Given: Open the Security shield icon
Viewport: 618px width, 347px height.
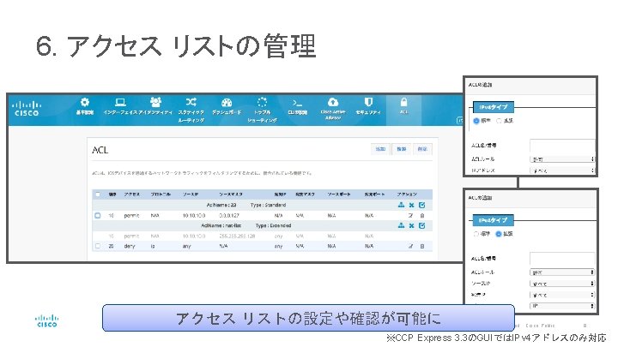Looking at the screenshot, I should tap(368, 102).
